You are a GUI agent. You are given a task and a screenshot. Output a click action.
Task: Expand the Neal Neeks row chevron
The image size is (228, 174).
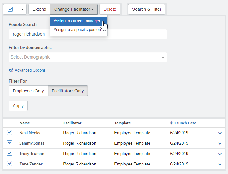click(220, 133)
